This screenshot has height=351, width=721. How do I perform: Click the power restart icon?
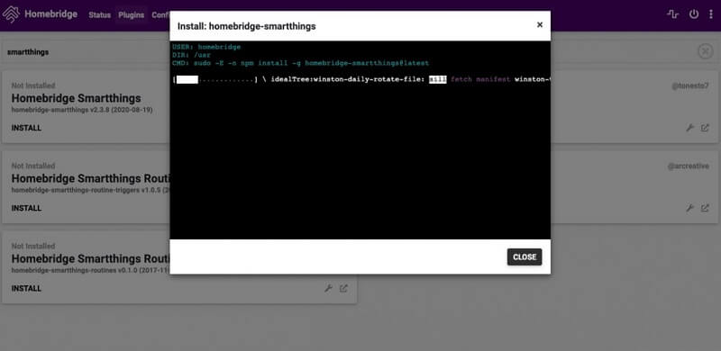coord(694,14)
